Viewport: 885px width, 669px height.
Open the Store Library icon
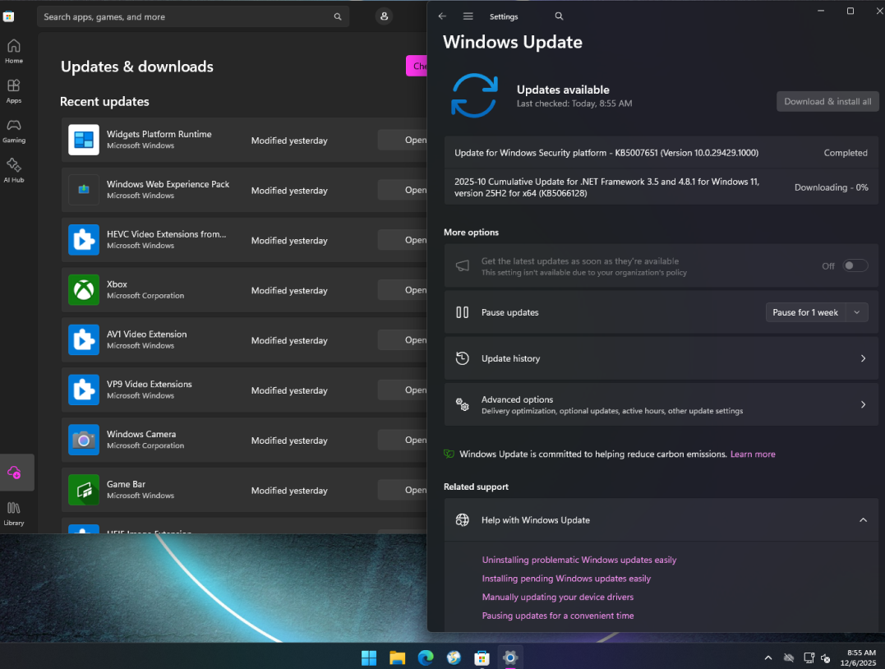14,513
